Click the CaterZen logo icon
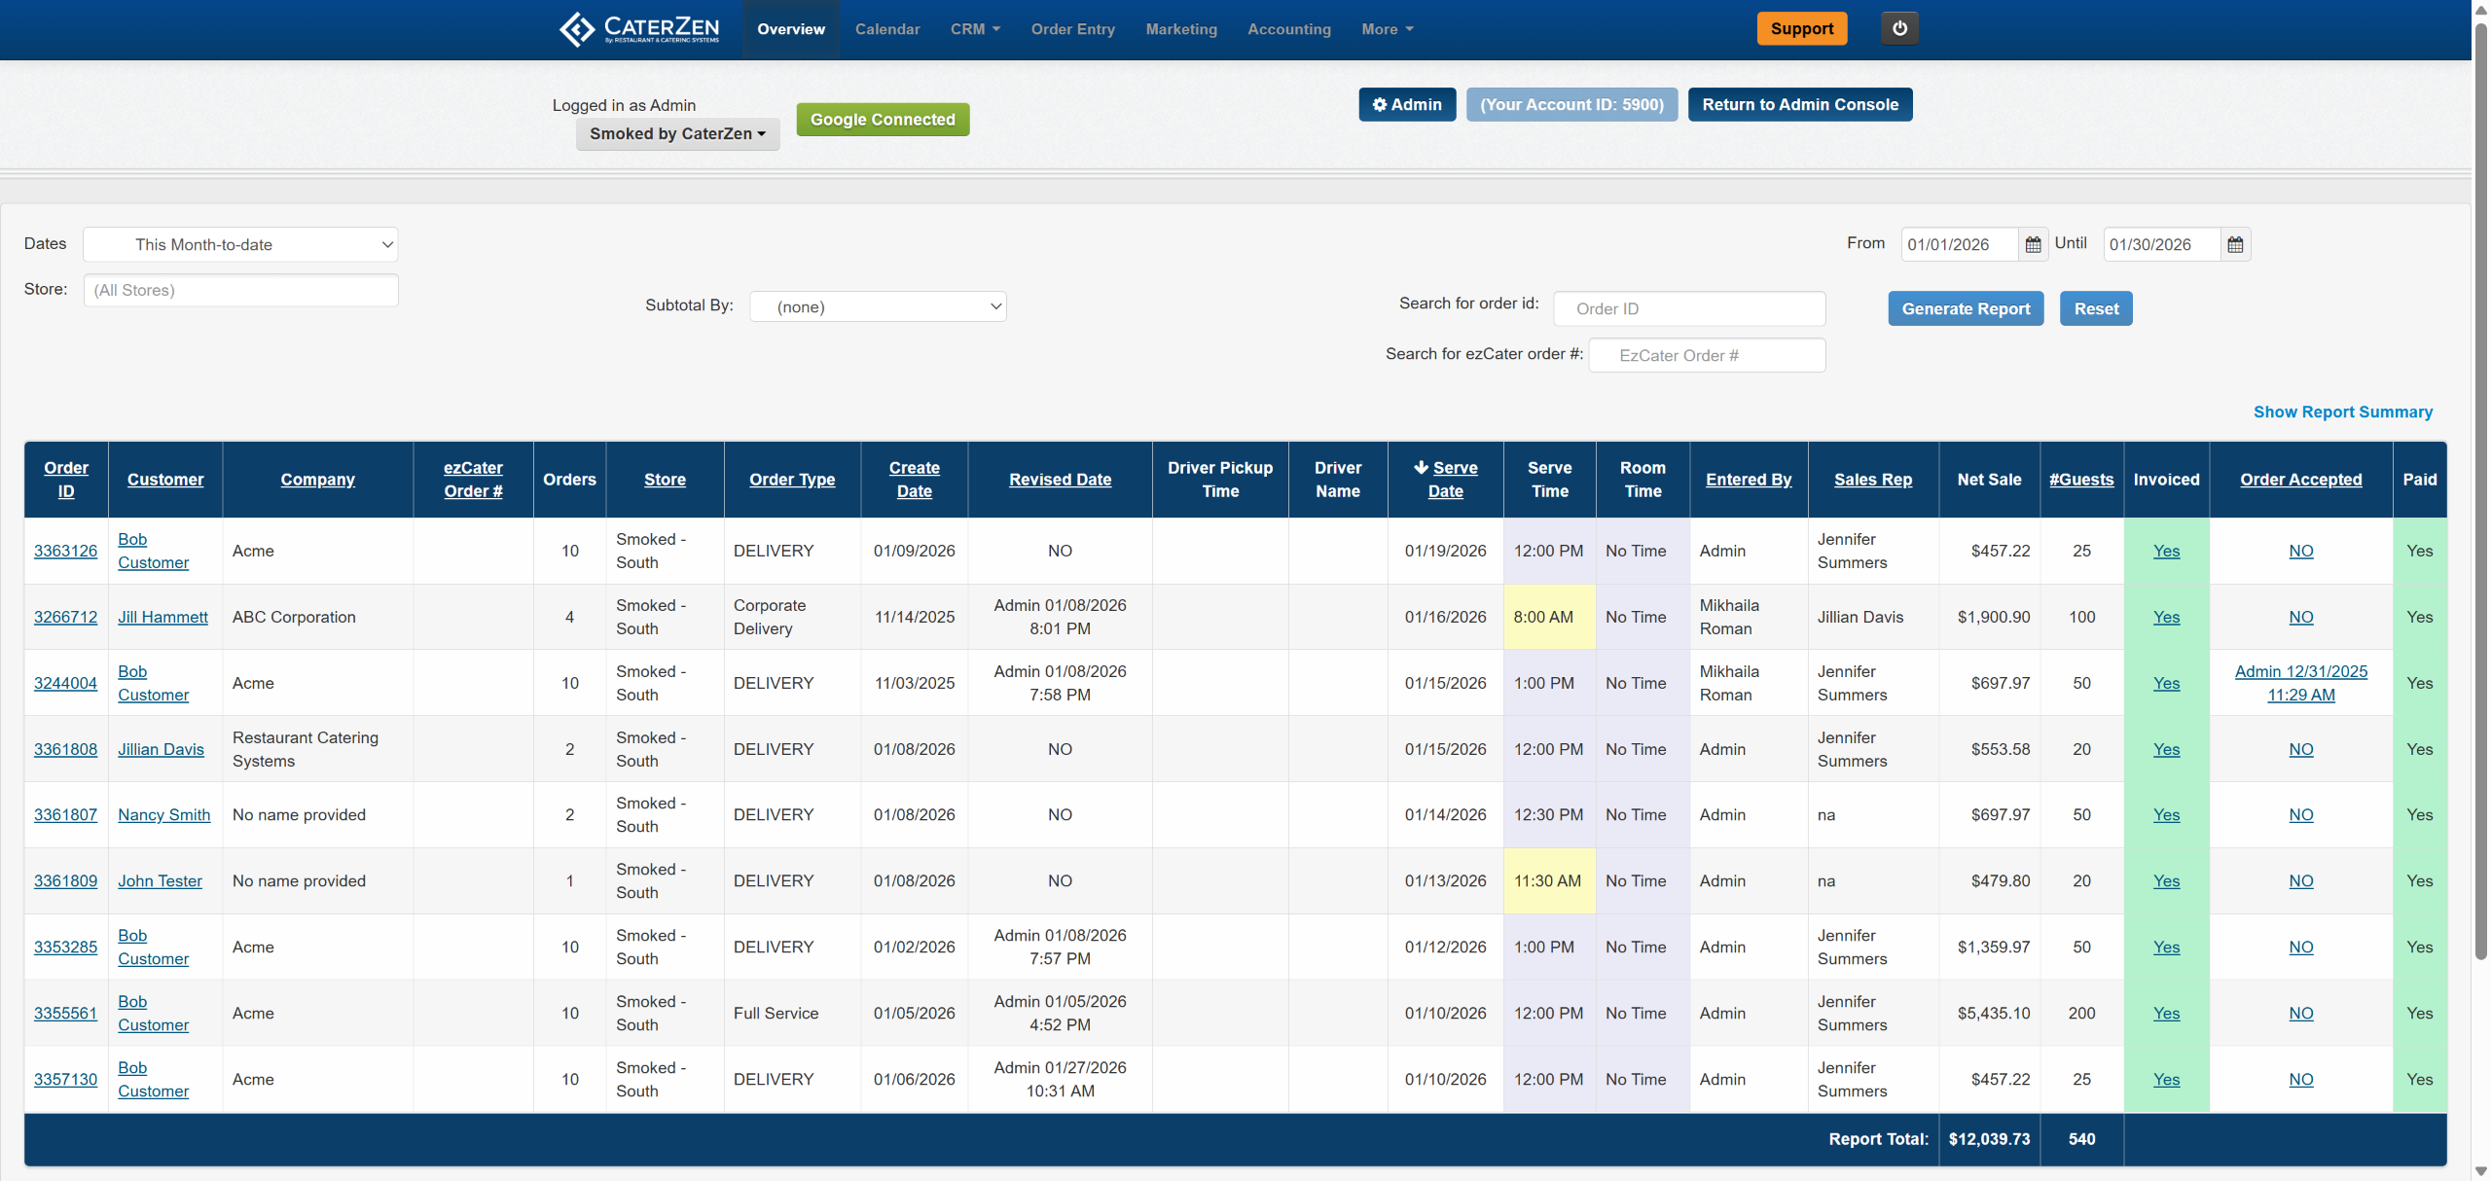 coord(578,29)
